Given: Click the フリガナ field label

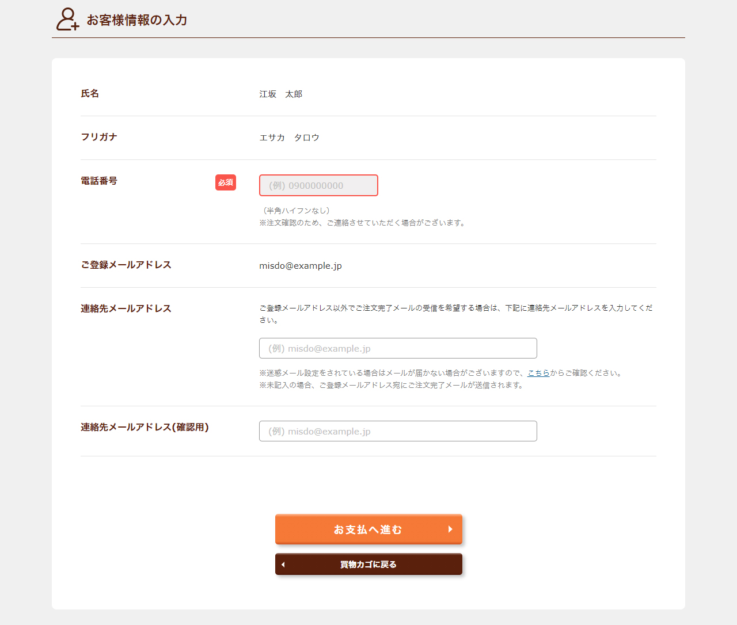Looking at the screenshot, I should click(99, 137).
